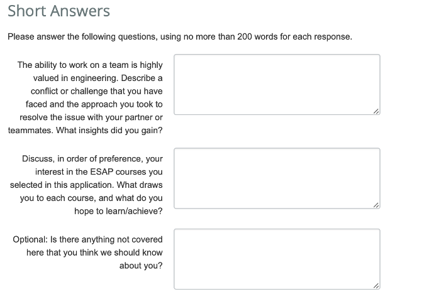Click the word 'ESAP' in the second question
This screenshot has height=299, width=429.
point(101,171)
